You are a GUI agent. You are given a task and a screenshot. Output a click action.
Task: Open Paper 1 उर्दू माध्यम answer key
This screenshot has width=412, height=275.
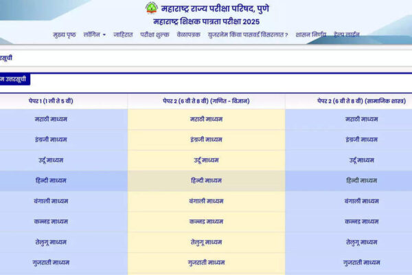(51, 160)
